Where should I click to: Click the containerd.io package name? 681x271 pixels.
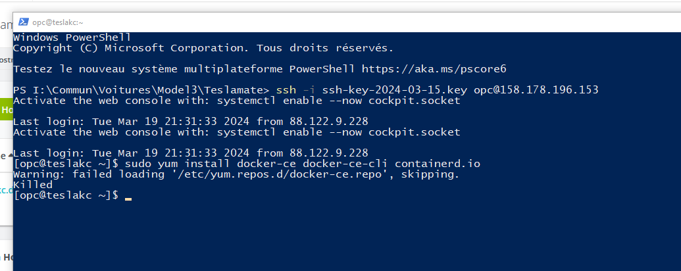(x=438, y=164)
